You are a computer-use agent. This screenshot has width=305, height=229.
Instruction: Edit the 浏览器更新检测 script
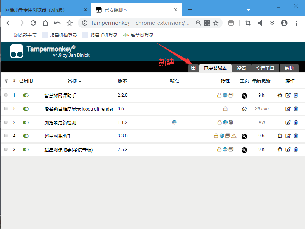288,122
